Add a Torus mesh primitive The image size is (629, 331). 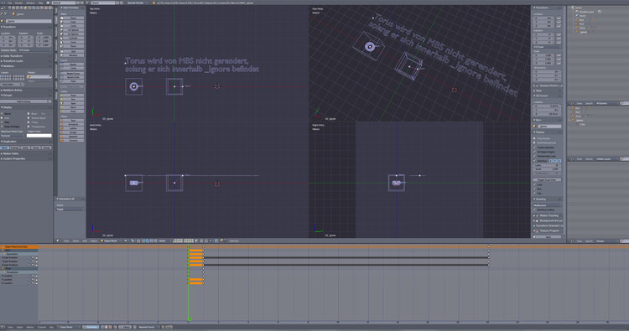(x=72, y=46)
